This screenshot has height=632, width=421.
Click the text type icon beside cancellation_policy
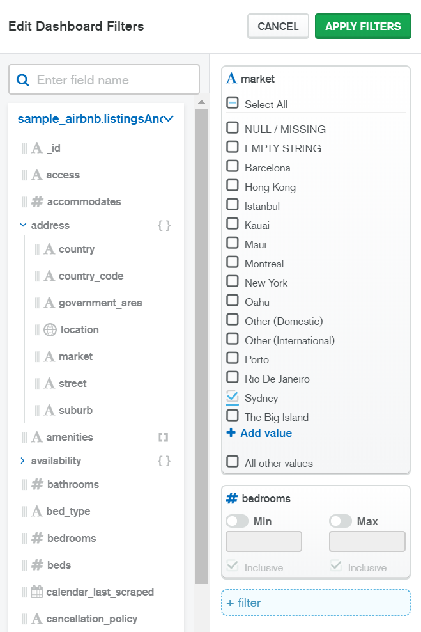[37, 619]
